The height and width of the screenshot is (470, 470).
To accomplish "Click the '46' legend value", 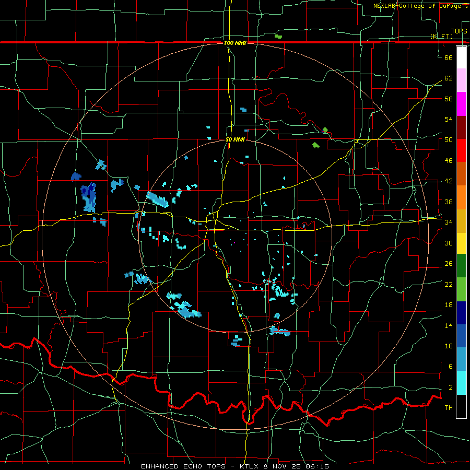I will coord(449,160).
